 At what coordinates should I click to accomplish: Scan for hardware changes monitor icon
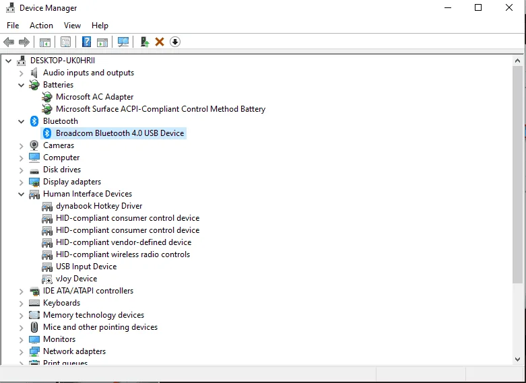point(123,42)
